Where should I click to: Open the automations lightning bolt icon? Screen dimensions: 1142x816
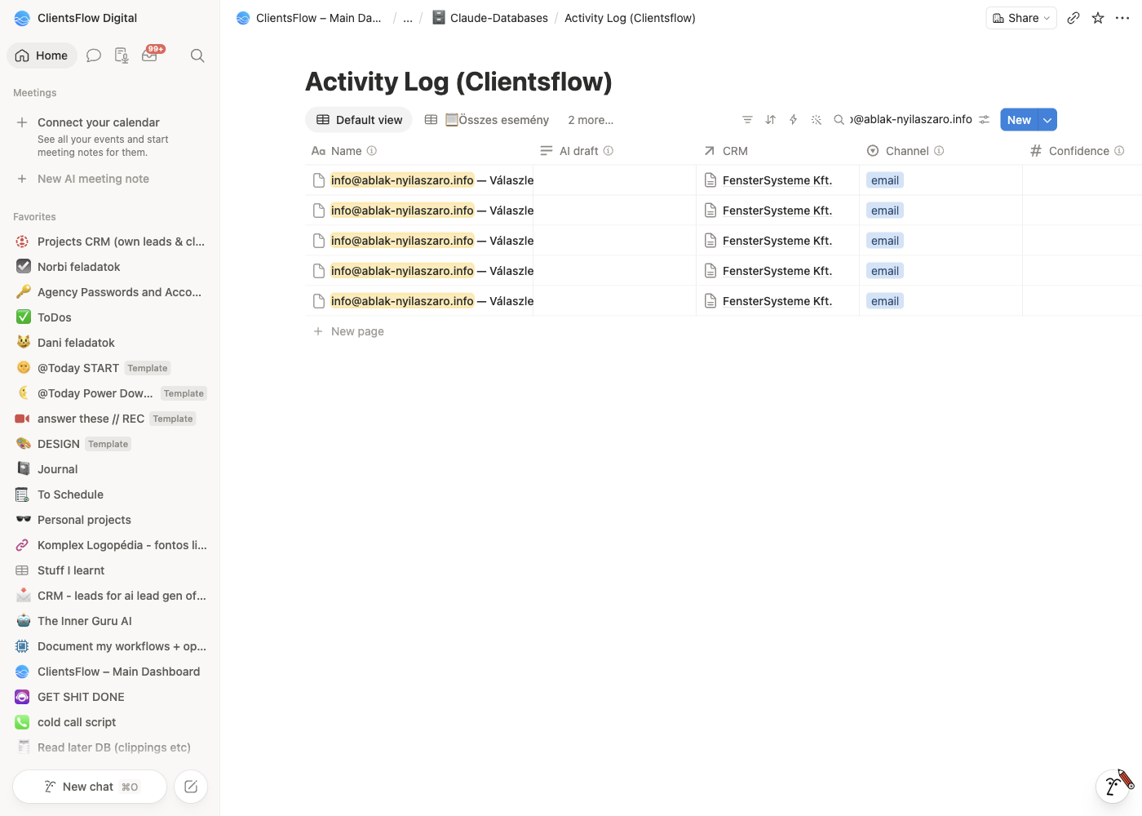793,120
